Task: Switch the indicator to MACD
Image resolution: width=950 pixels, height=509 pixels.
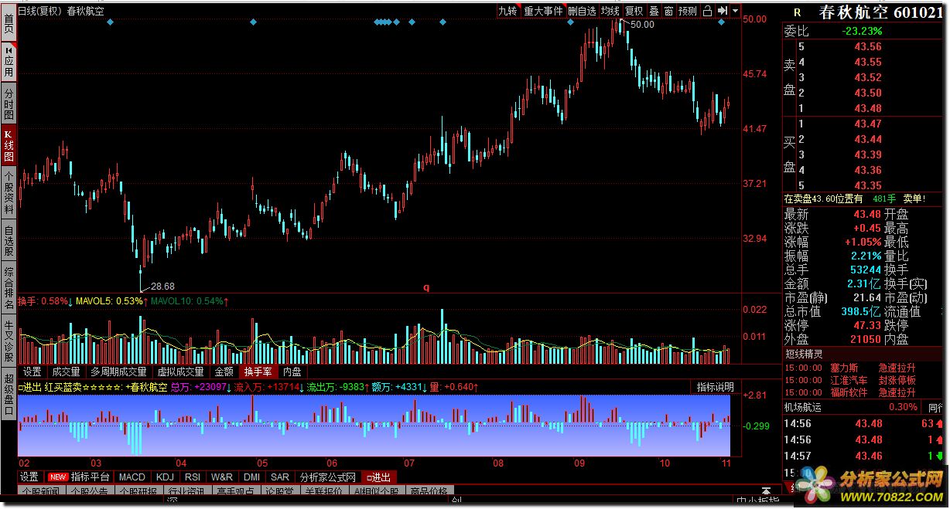Action: click(132, 477)
